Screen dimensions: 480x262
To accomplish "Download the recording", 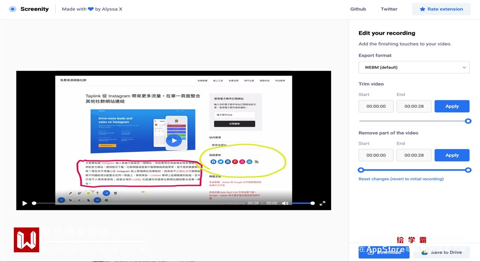I will 384,252.
